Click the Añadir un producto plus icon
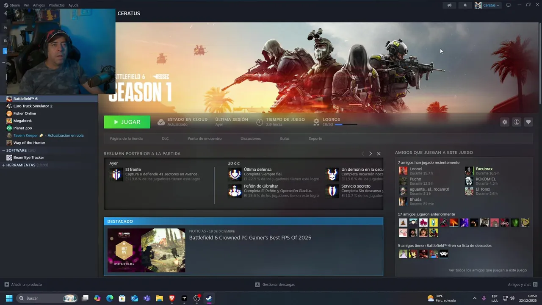This screenshot has height=305, width=542. click(6, 284)
